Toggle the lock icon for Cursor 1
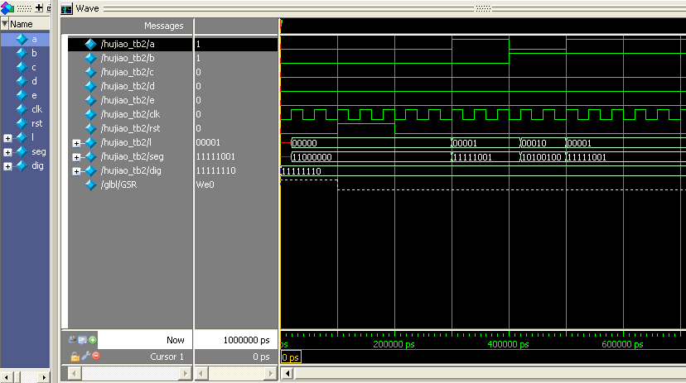The height and width of the screenshot is (383, 686). click(x=75, y=356)
